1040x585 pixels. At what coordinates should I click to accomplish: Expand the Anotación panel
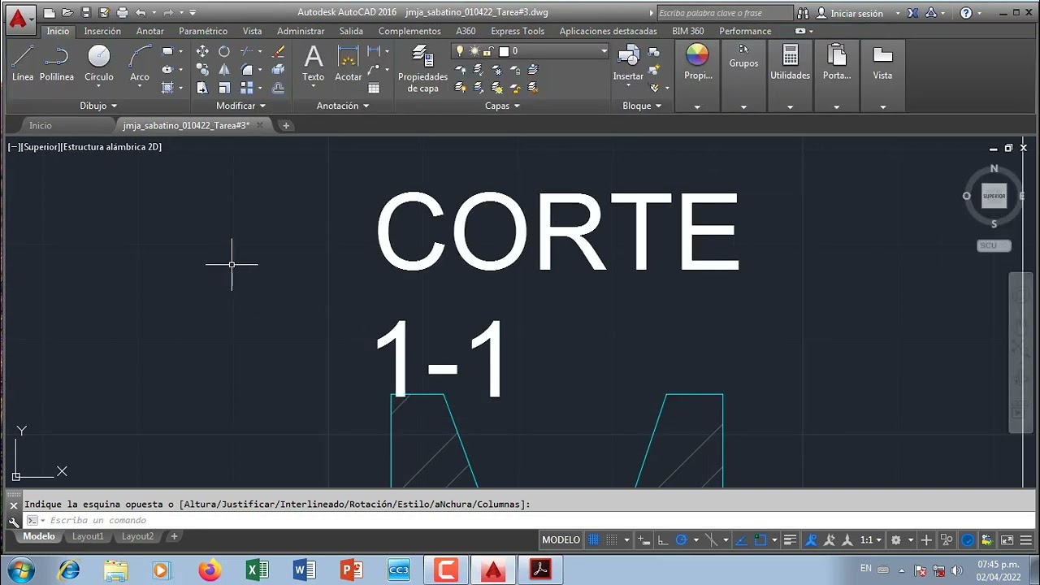(343, 106)
